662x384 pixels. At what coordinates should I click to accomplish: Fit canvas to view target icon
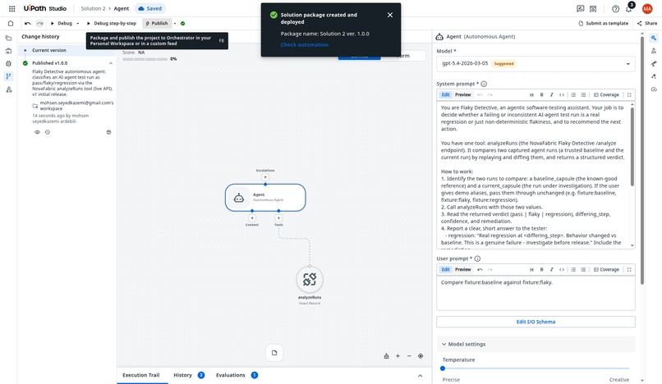421,356
